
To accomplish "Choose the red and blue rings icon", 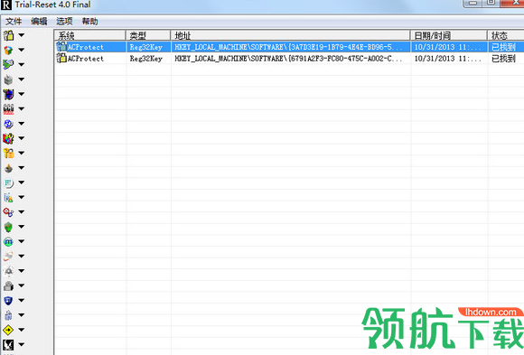I will click(x=8, y=212).
